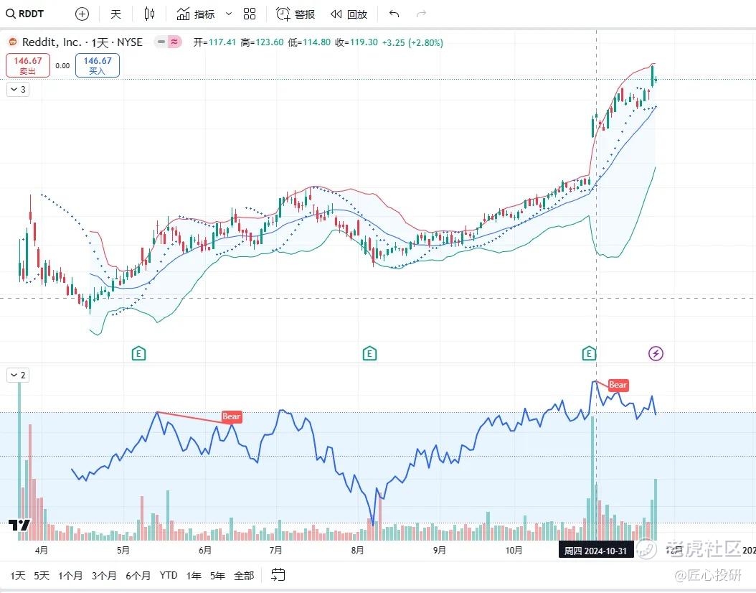Open the August earnings E marker
The image size is (756, 593).
point(370,354)
